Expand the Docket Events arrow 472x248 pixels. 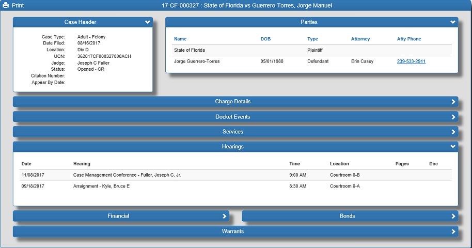(453, 117)
